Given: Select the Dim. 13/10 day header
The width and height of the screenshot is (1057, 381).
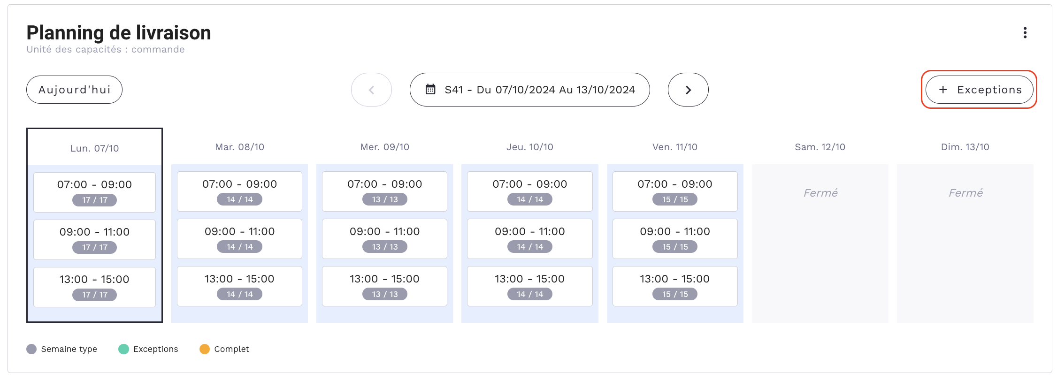Looking at the screenshot, I should pos(965,147).
